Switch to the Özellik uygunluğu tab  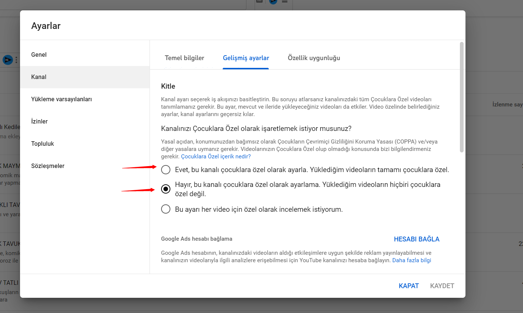coord(314,58)
